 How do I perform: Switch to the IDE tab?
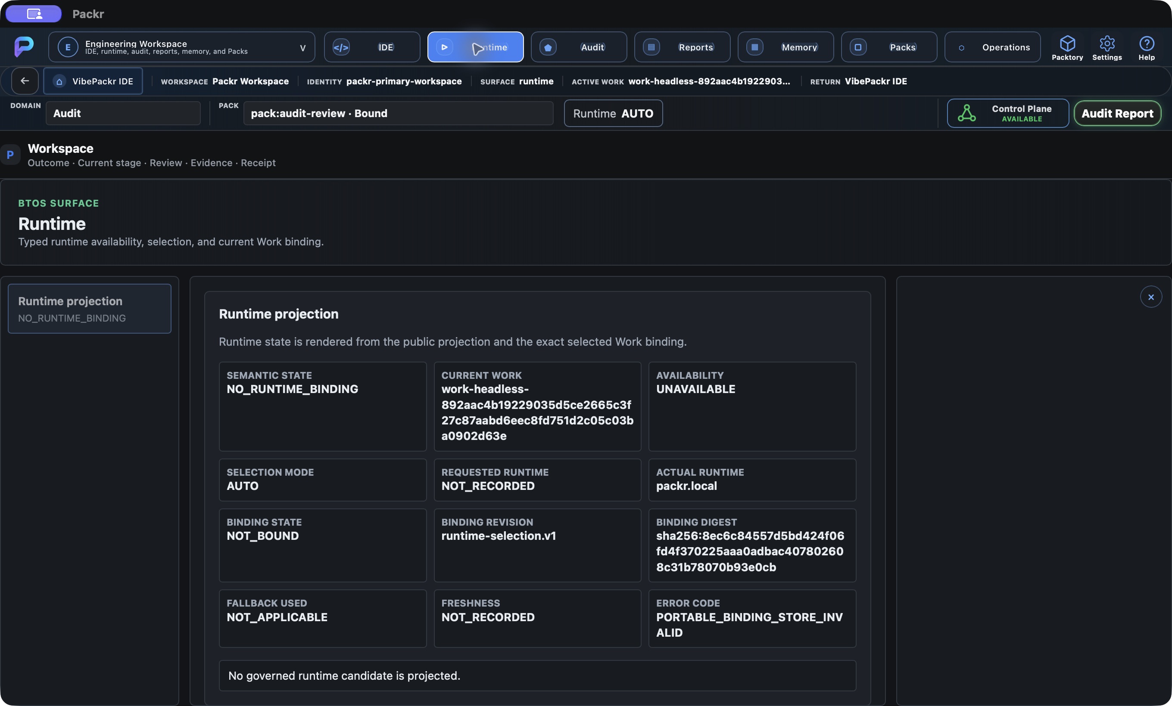tap(372, 47)
